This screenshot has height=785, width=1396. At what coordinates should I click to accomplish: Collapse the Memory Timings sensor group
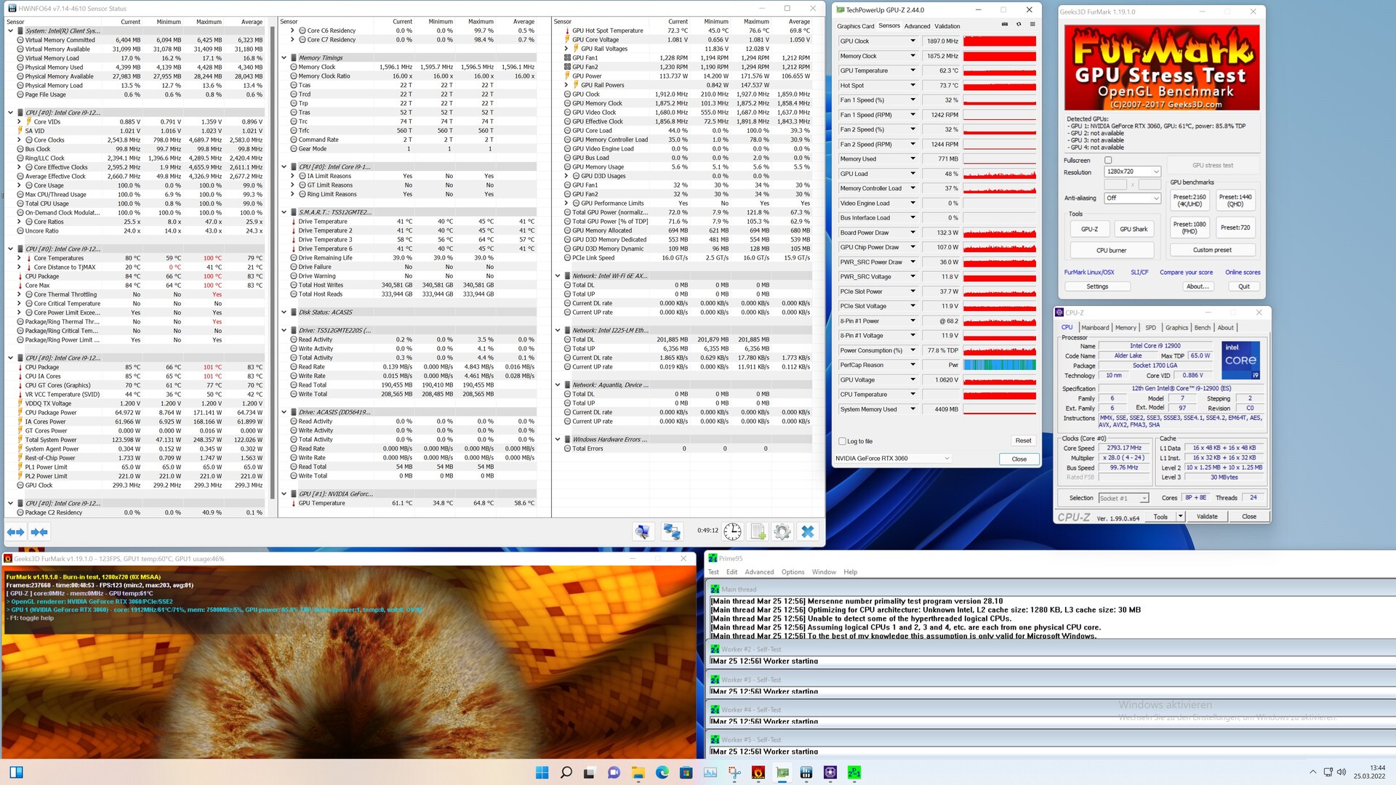(284, 58)
